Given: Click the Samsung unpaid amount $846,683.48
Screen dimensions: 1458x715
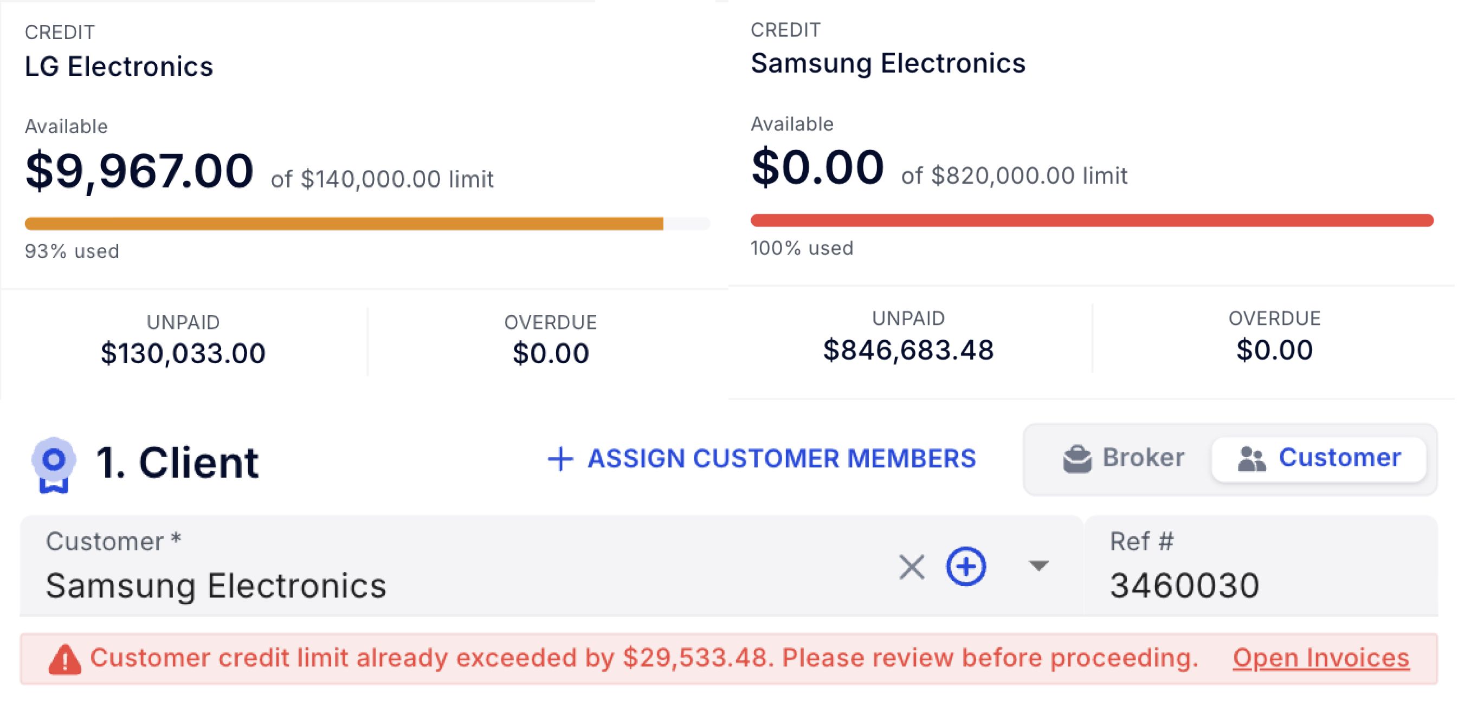Looking at the screenshot, I should pyautogui.click(x=908, y=349).
